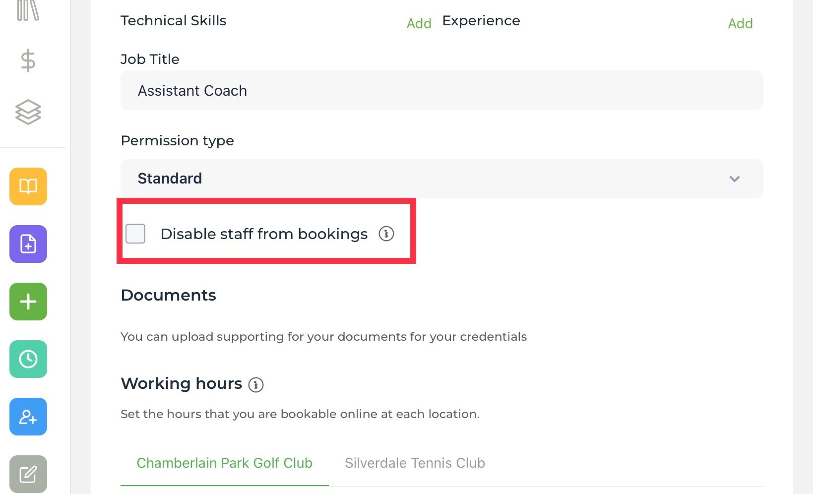
Task: Switch to Silverdale Tennis Club tab
Action: (x=415, y=463)
